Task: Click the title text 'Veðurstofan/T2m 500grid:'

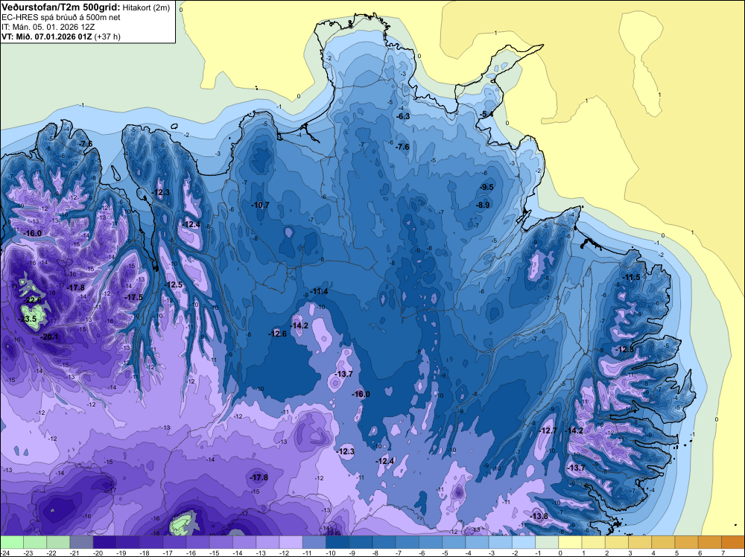Action: click(x=61, y=7)
